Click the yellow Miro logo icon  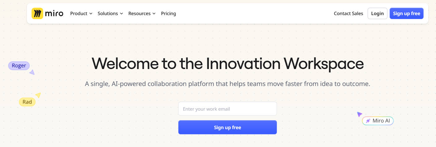(x=37, y=14)
